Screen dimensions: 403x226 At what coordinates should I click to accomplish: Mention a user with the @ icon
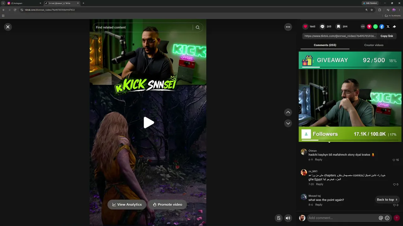[x=381, y=218]
